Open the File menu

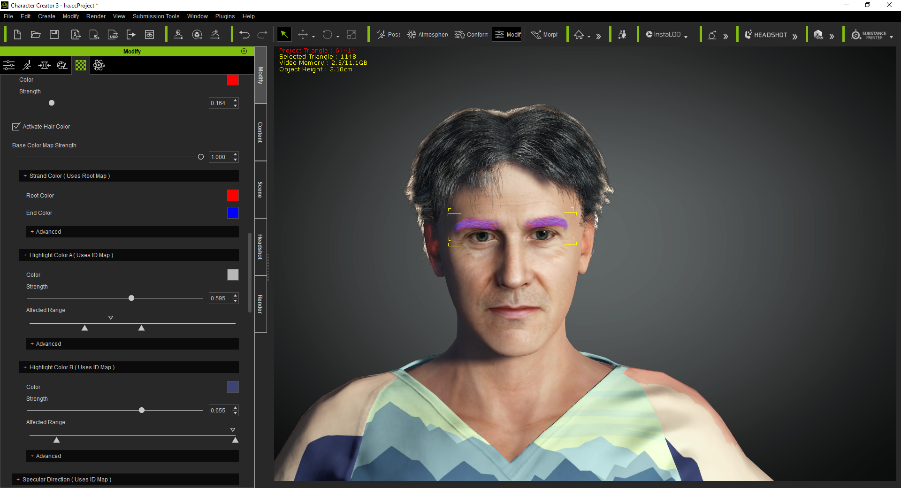point(8,16)
